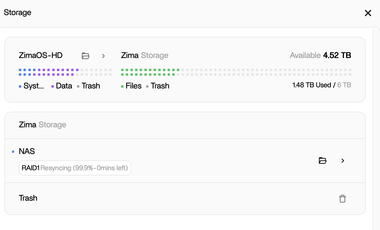The image size is (380, 230).
Task: Click the Available 4.52 TB text
Action: click(320, 55)
